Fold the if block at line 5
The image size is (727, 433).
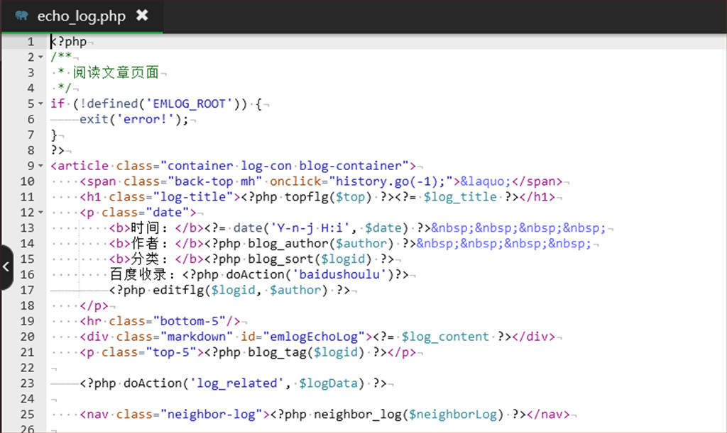(x=40, y=103)
